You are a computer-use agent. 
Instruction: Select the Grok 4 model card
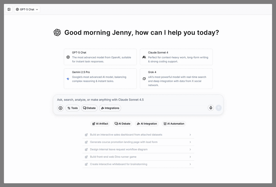pos(176,79)
